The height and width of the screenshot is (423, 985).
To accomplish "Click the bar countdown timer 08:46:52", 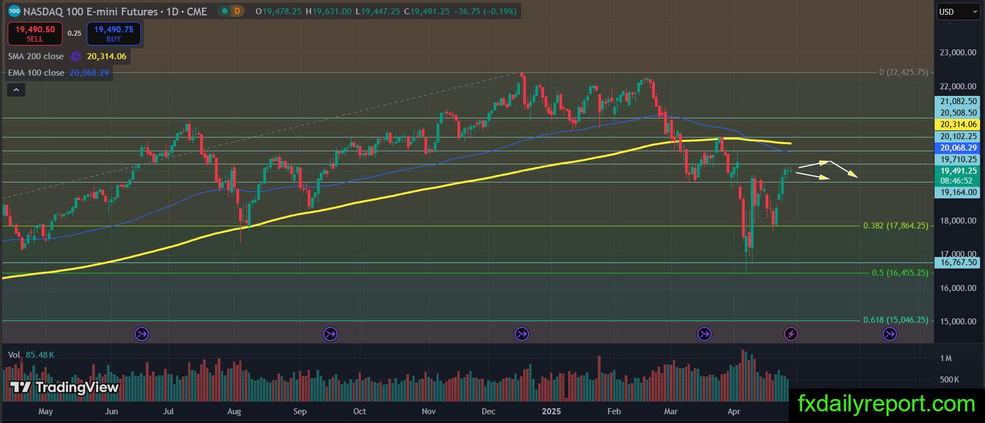I will 956,181.
